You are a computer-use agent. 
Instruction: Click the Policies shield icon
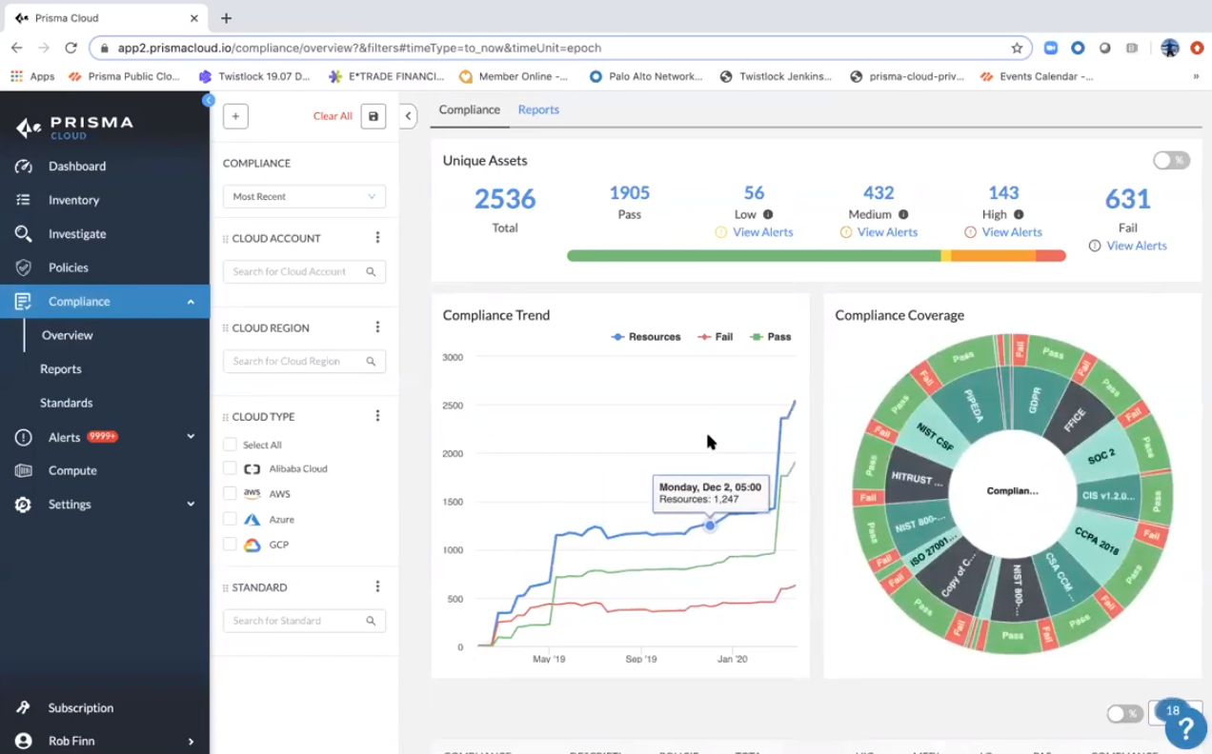(x=24, y=268)
